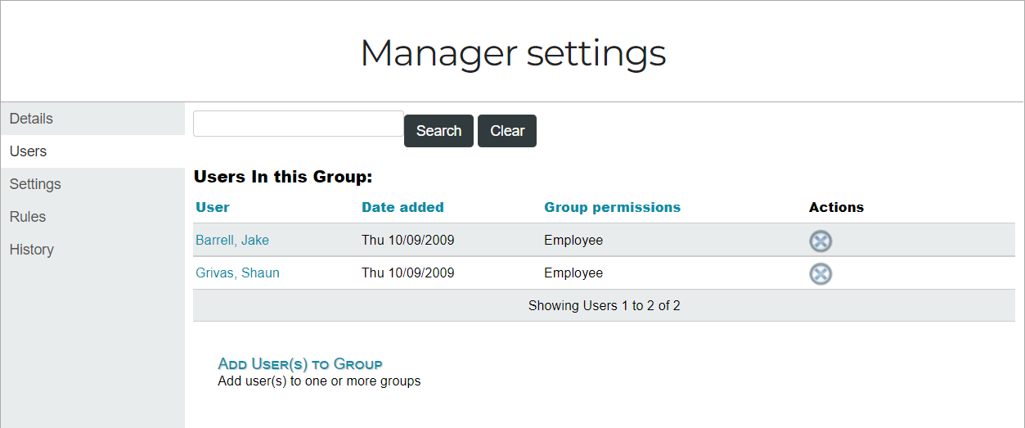Click the 'Manager settings' page title
Viewport: 1025px width, 428px height.
513,52
